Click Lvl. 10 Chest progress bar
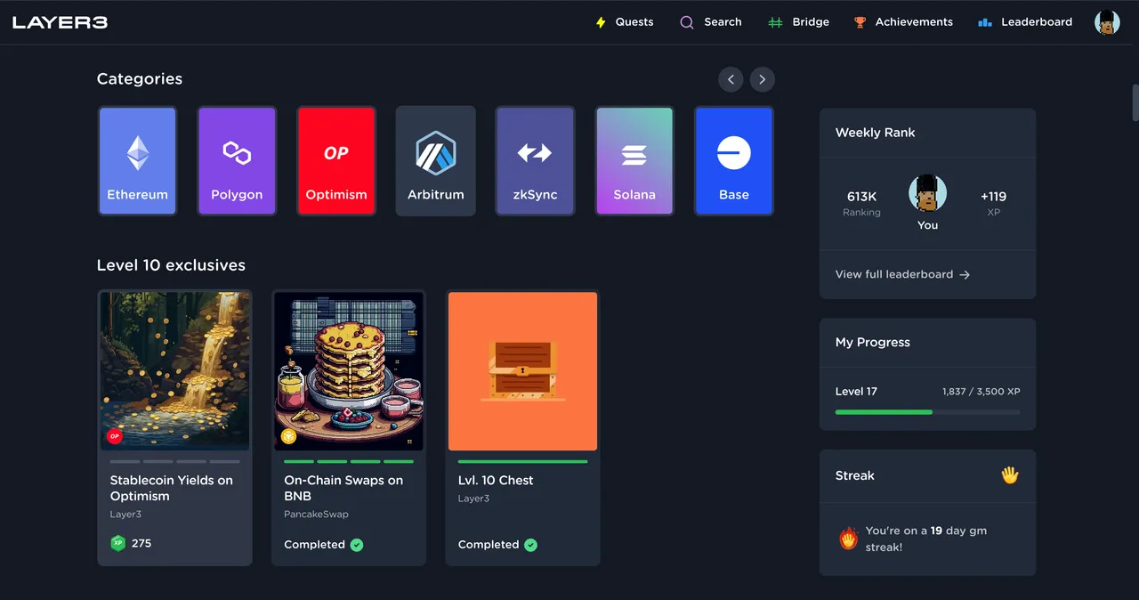This screenshot has width=1139, height=600. click(523, 461)
